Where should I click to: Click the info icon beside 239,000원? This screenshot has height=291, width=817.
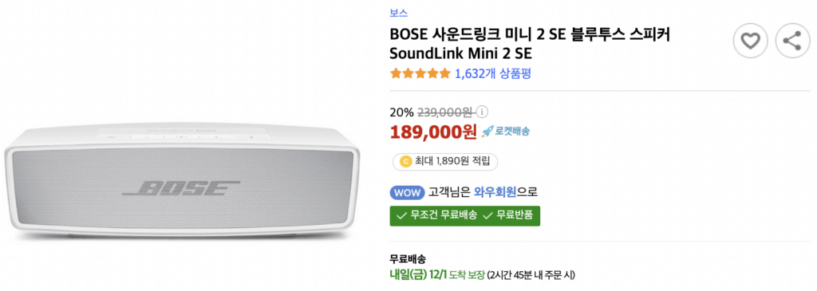[483, 112]
